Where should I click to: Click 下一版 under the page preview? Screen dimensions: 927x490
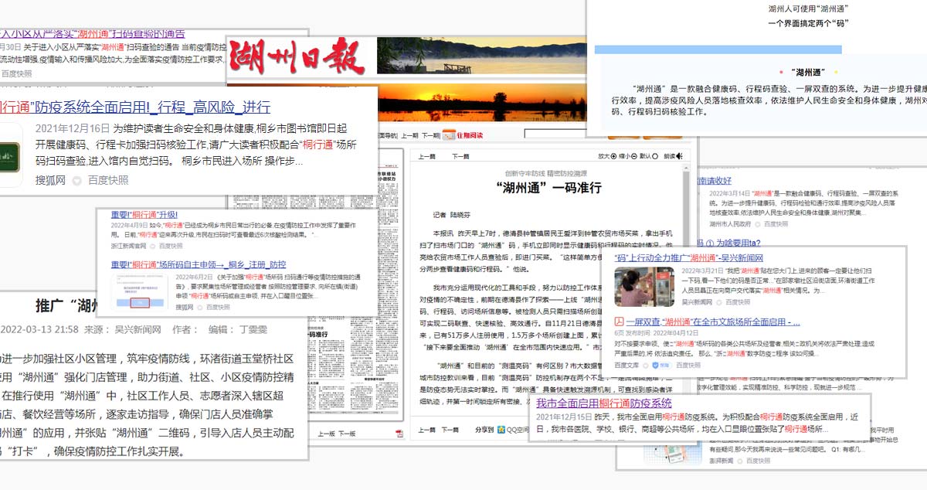[347, 434]
